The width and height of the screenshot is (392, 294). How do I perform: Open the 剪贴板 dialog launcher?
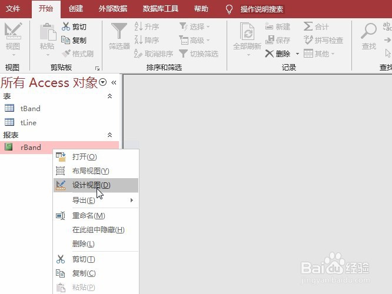pyautogui.click(x=97, y=68)
